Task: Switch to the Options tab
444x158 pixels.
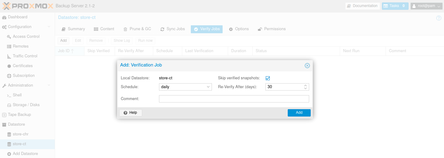Action: click(239, 29)
